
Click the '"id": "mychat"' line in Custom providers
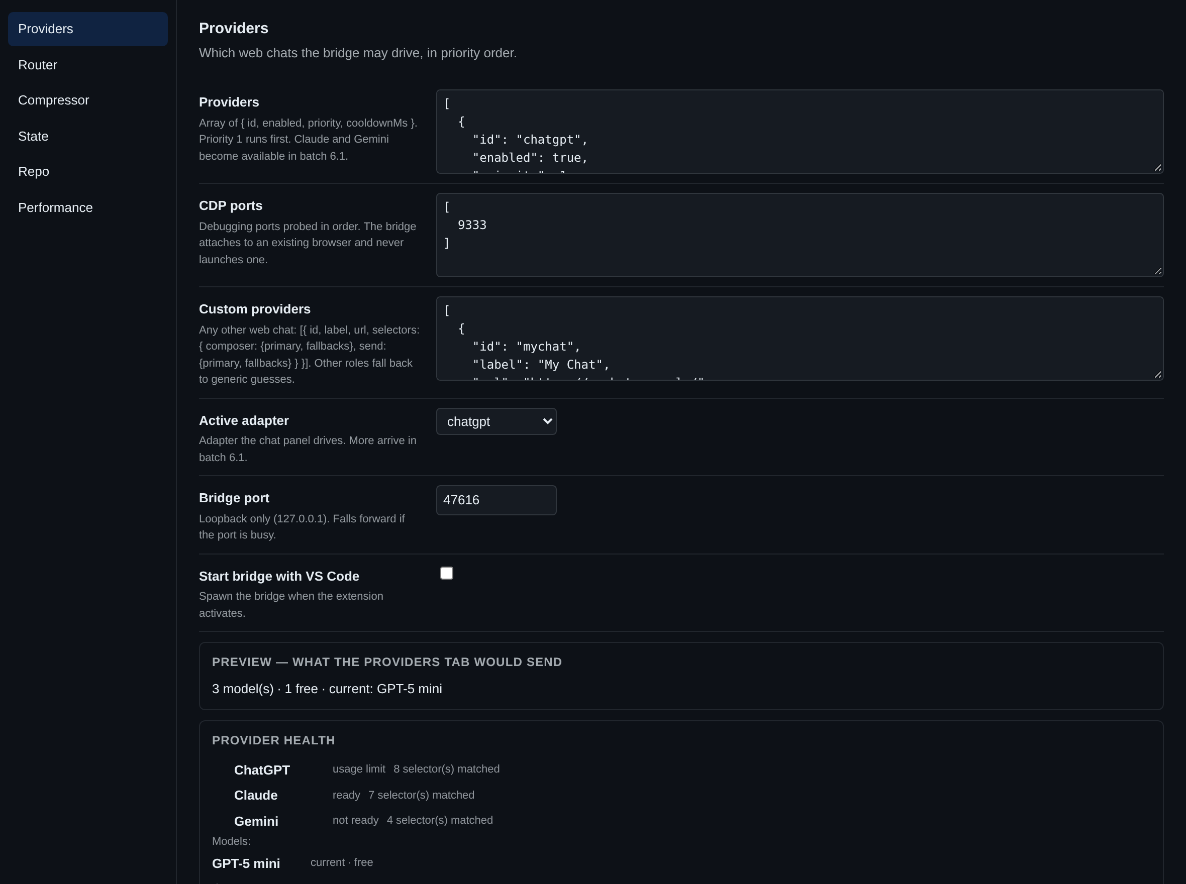point(526,347)
